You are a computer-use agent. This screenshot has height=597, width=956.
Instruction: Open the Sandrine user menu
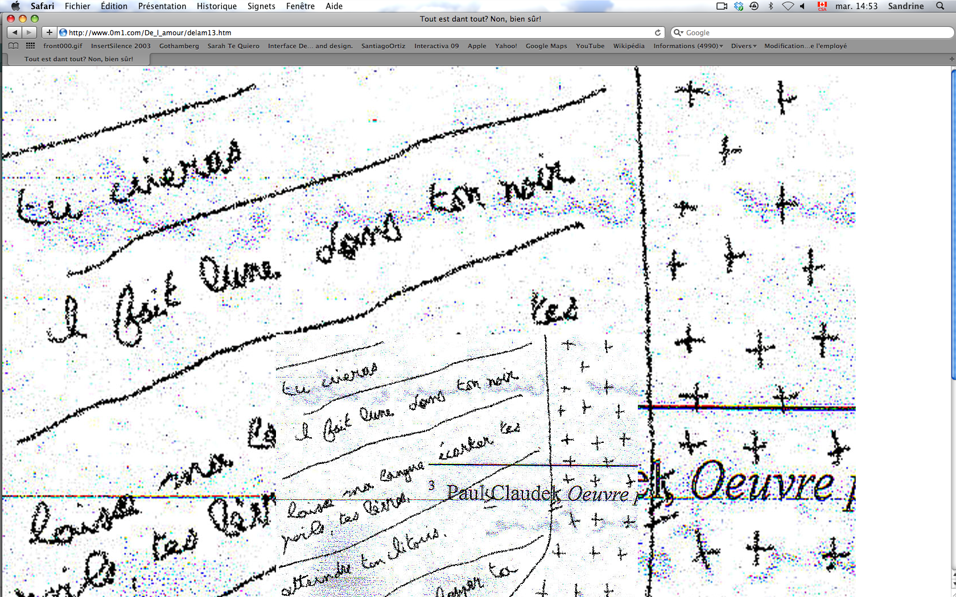click(906, 6)
